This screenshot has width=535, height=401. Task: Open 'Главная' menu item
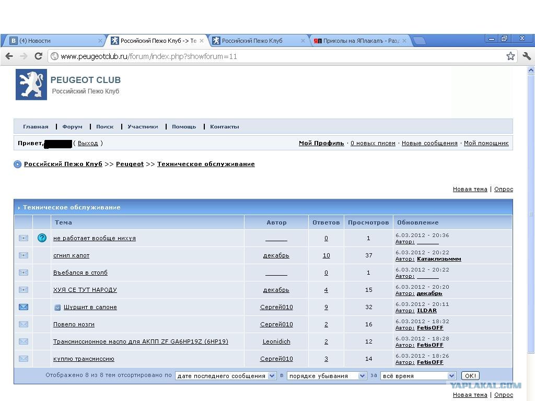(x=36, y=127)
